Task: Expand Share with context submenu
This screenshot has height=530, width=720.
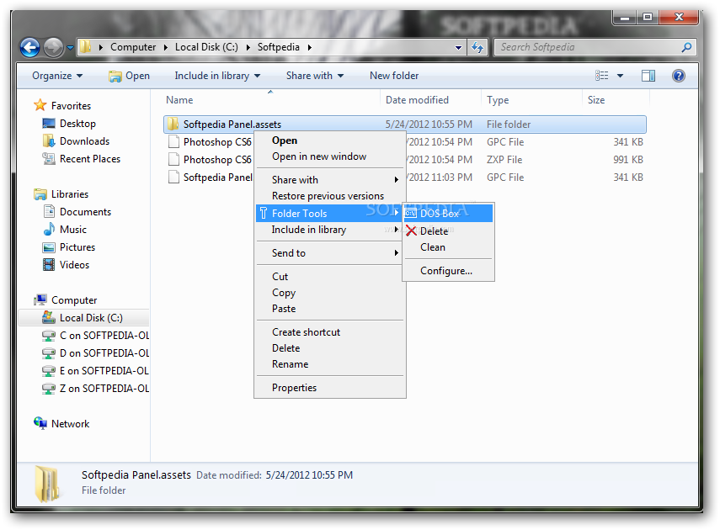Action: 330,180
